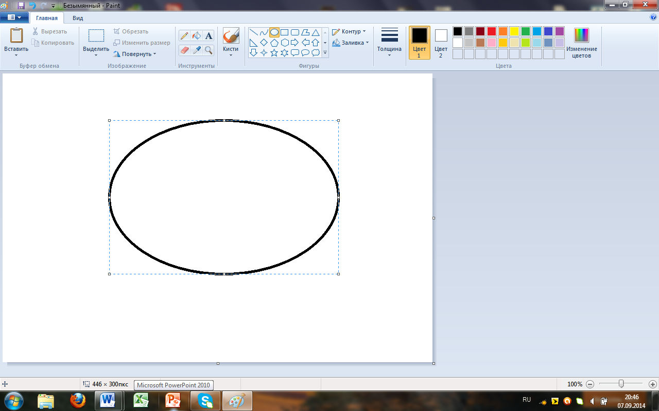Select the Pencil tool
659x411 pixels.
[184, 35]
